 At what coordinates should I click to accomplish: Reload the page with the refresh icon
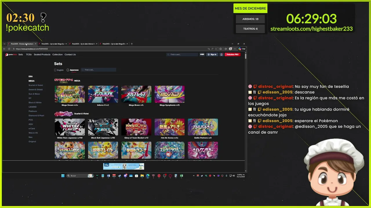coord(9,49)
